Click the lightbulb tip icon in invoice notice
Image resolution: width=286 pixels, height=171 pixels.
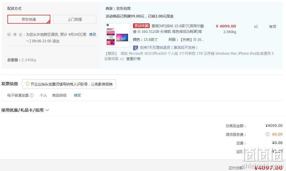[x=27, y=84]
